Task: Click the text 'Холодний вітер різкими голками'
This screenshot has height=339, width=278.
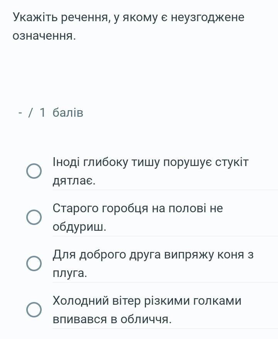Action: [147, 300]
